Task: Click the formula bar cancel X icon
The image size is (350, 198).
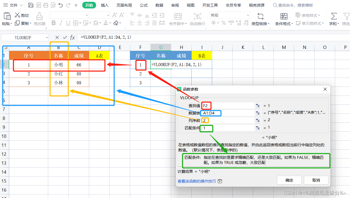Action: pos(57,37)
